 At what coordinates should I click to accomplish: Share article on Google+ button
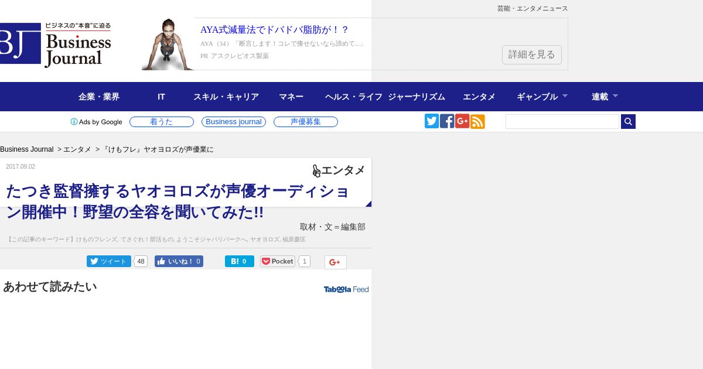pyautogui.click(x=336, y=262)
